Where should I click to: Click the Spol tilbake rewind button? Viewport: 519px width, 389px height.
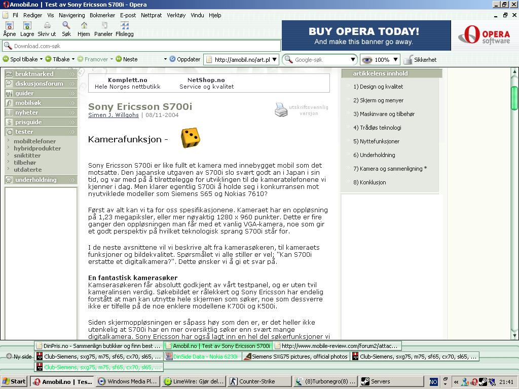click(x=20, y=59)
